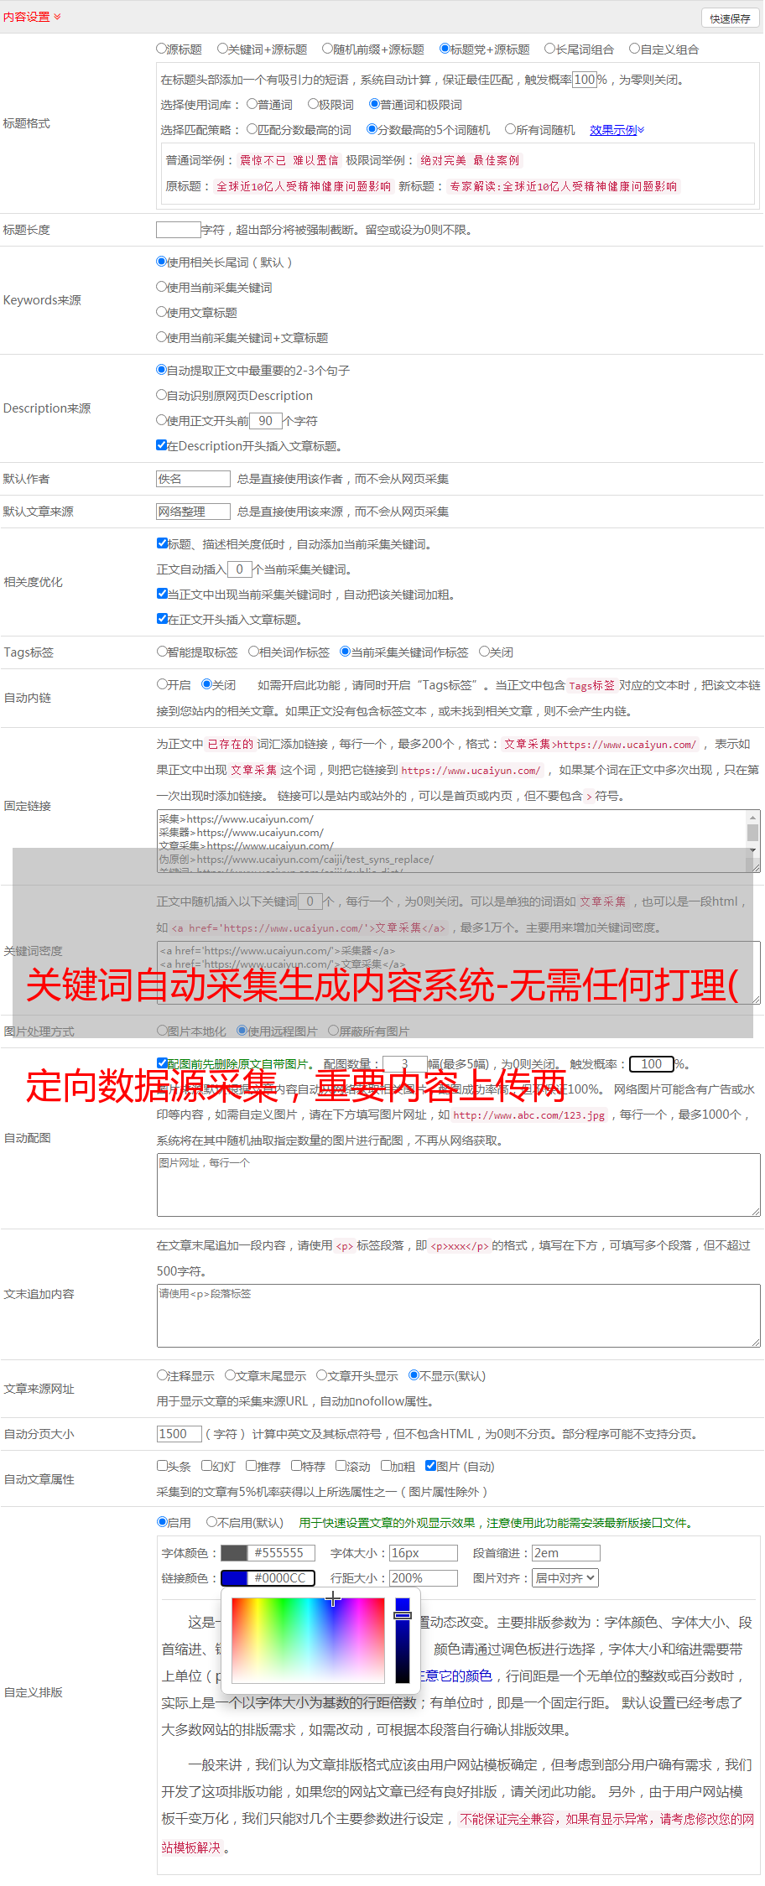The image size is (765, 1886).
Task: Select 注释显示 for source URL
Action: (x=162, y=1375)
